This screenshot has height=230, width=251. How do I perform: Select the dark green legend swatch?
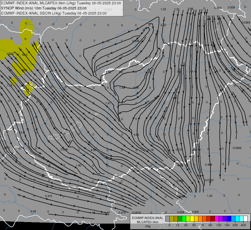pyautogui.click(x=180, y=218)
